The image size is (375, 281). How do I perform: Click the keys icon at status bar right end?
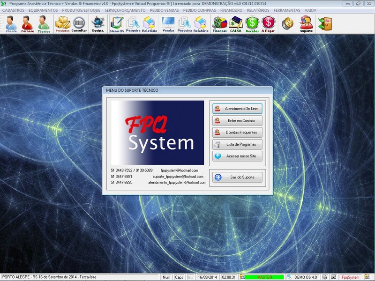(367, 277)
